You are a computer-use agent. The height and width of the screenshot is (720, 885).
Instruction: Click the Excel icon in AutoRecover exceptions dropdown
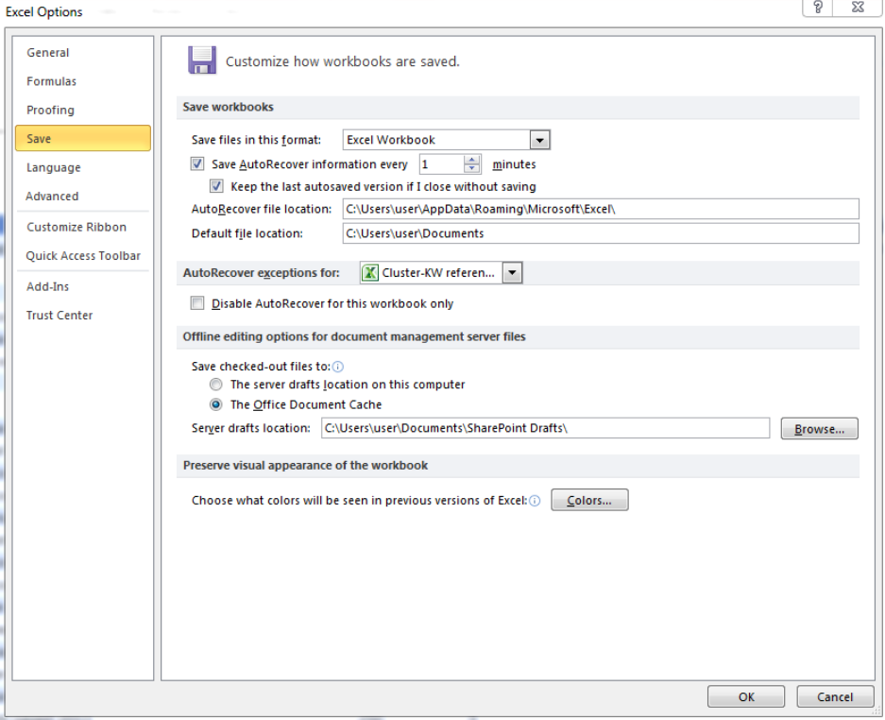370,273
